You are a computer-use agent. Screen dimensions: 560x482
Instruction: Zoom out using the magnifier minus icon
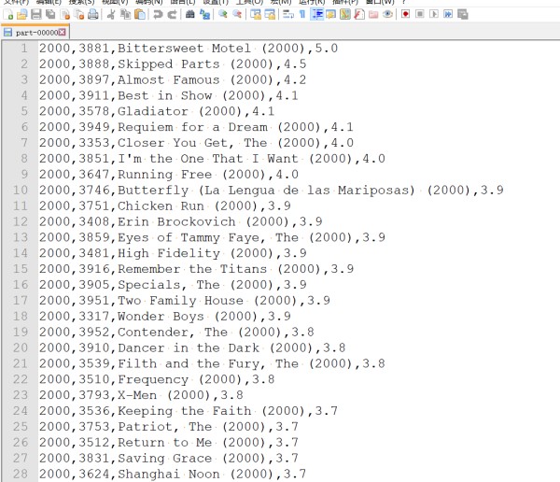point(237,14)
